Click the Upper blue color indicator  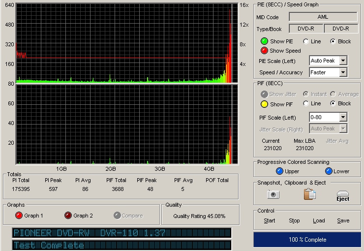279,171
